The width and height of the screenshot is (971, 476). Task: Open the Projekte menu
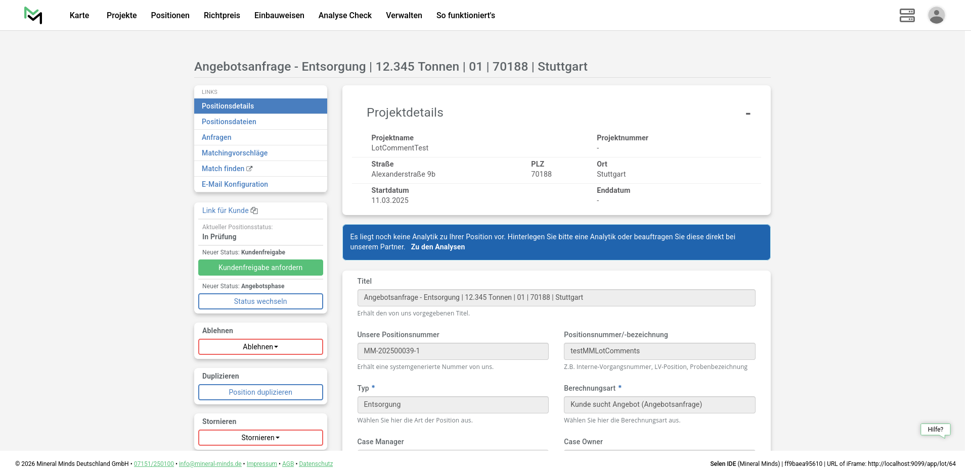tap(121, 15)
